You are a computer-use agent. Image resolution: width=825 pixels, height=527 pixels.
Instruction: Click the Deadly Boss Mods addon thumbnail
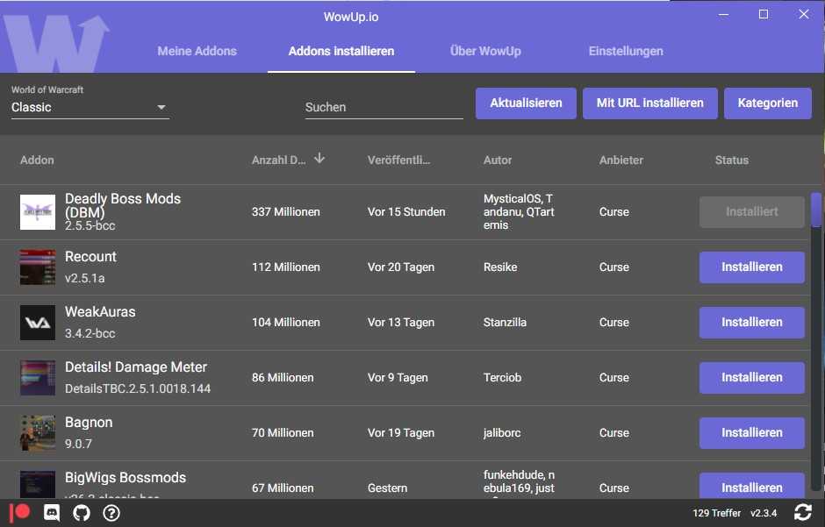click(38, 212)
